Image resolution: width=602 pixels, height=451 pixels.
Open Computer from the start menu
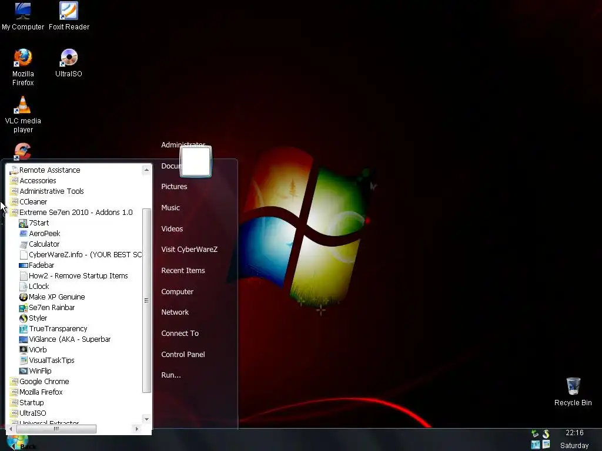[178, 291]
